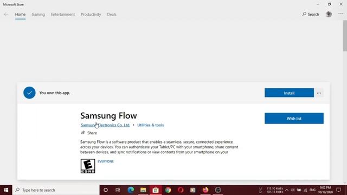Open OBS Studio from taskbar
This screenshot has width=347, height=195.
coord(218,190)
